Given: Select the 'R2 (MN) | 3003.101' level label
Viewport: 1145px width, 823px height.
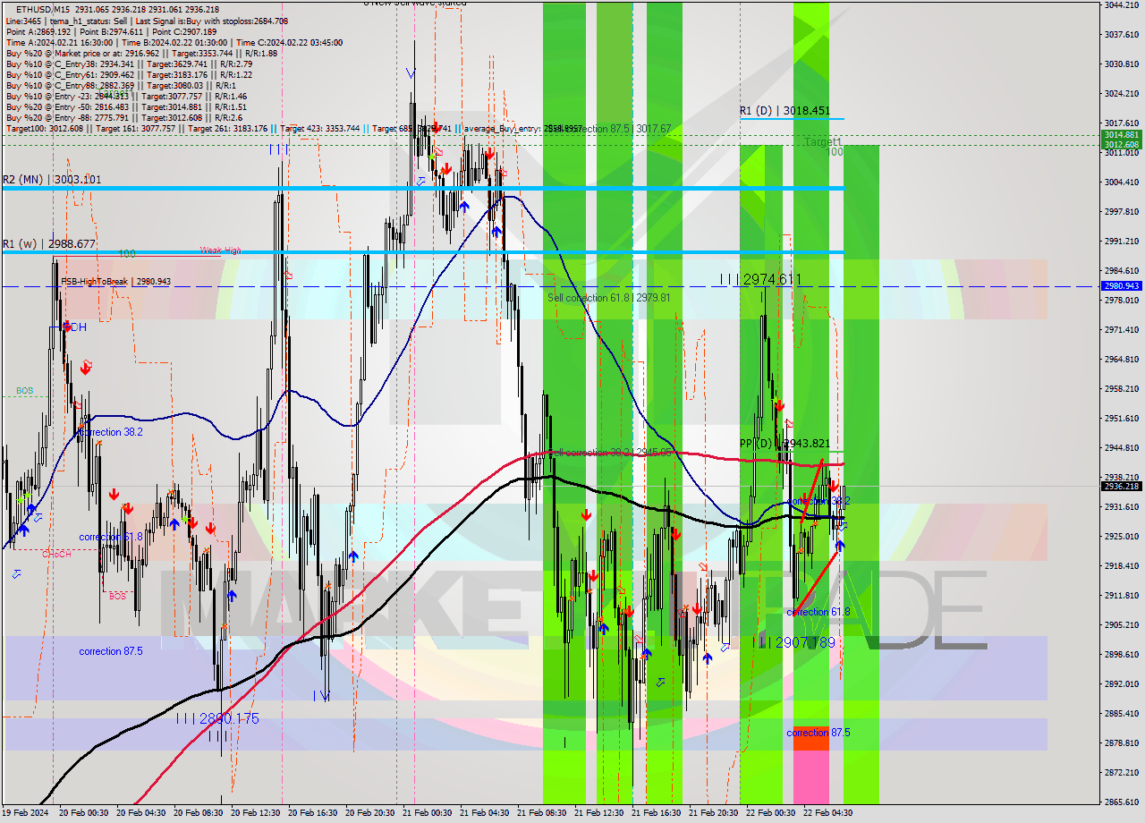Looking at the screenshot, I should pyautogui.click(x=51, y=180).
